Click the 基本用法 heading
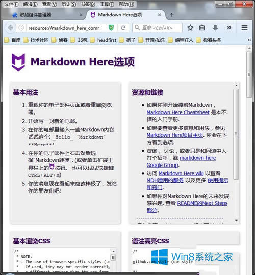This screenshot has height=275, width=255. 25,92
